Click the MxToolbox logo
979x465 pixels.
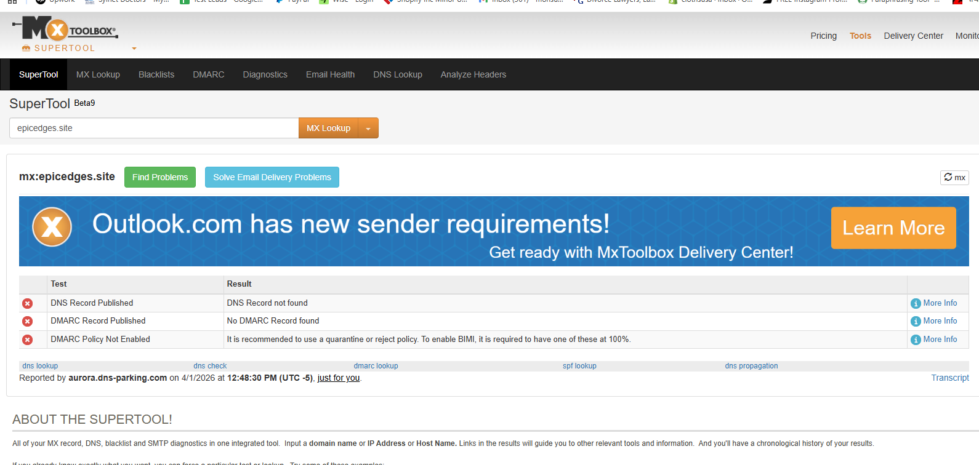click(x=65, y=29)
